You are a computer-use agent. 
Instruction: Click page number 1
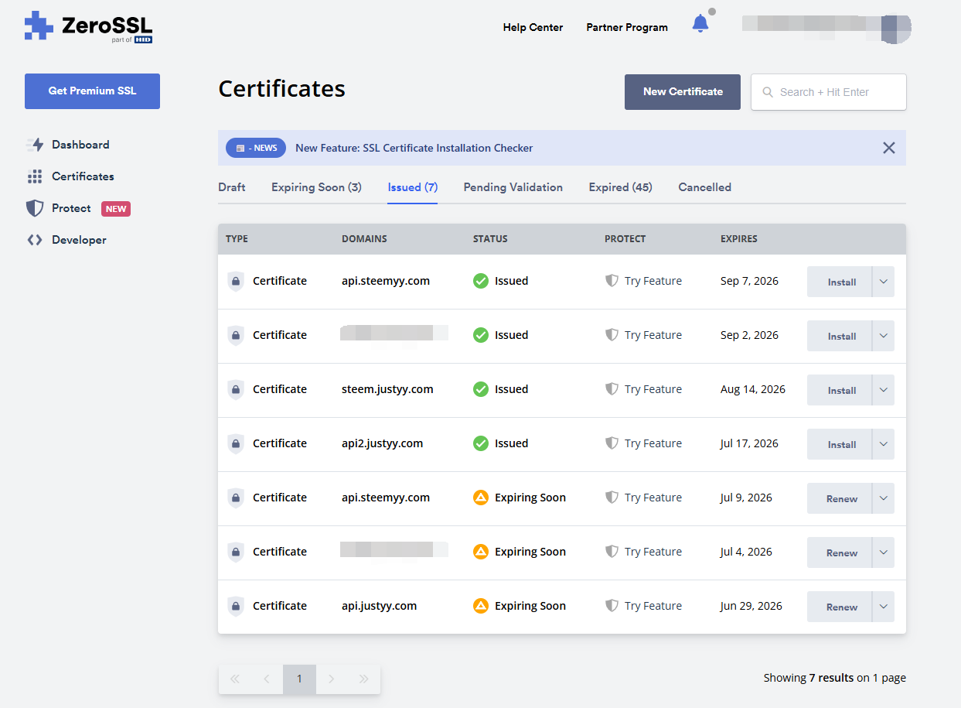pos(299,679)
